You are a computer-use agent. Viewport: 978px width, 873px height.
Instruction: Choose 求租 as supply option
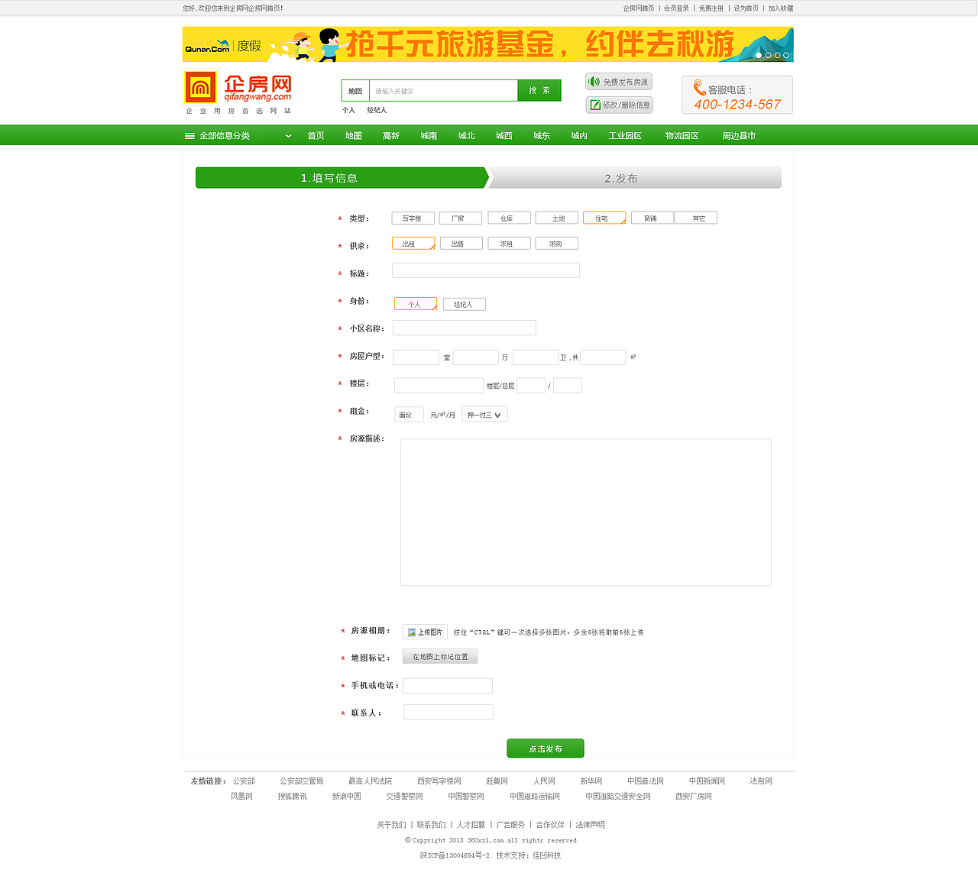(x=509, y=244)
